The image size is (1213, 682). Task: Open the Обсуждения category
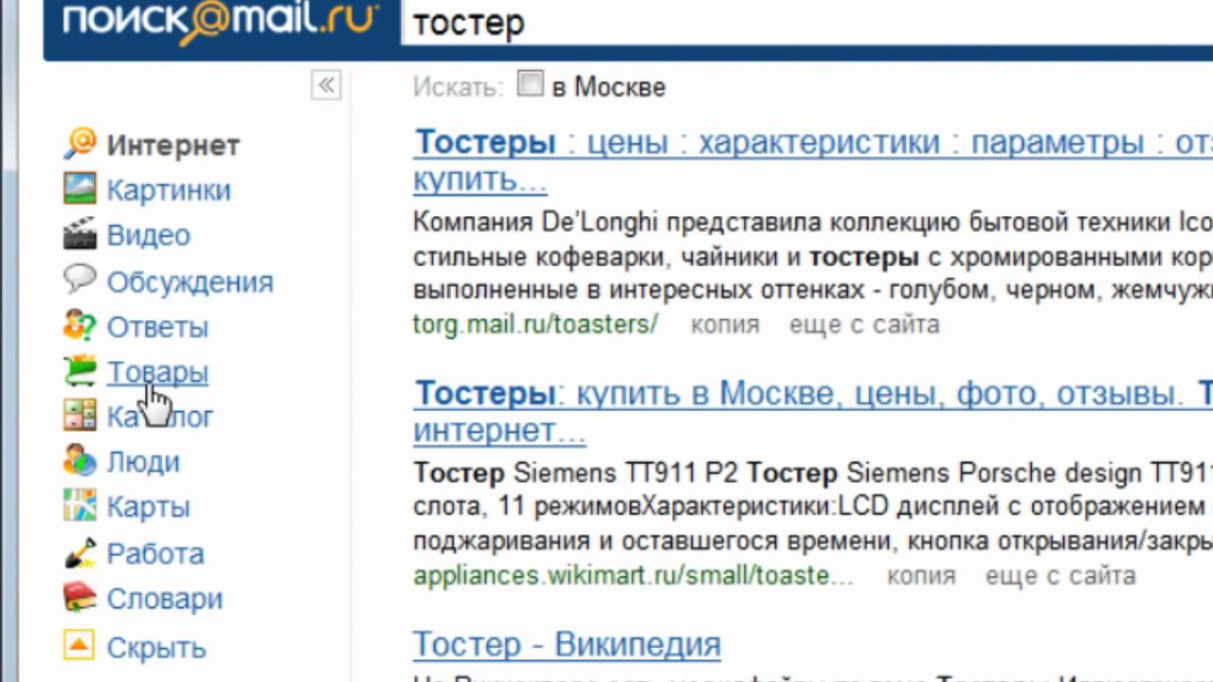coord(190,281)
